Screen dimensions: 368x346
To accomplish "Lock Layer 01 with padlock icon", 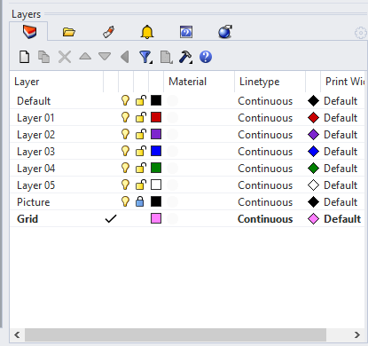I will [x=141, y=117].
